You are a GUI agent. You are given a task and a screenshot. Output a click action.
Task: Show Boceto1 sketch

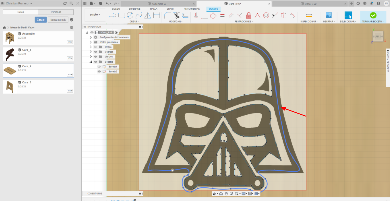99,67
